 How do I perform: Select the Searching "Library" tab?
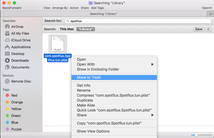[x=104, y=14]
